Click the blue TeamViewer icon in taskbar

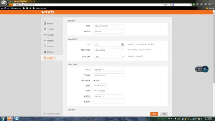pos(17,119)
